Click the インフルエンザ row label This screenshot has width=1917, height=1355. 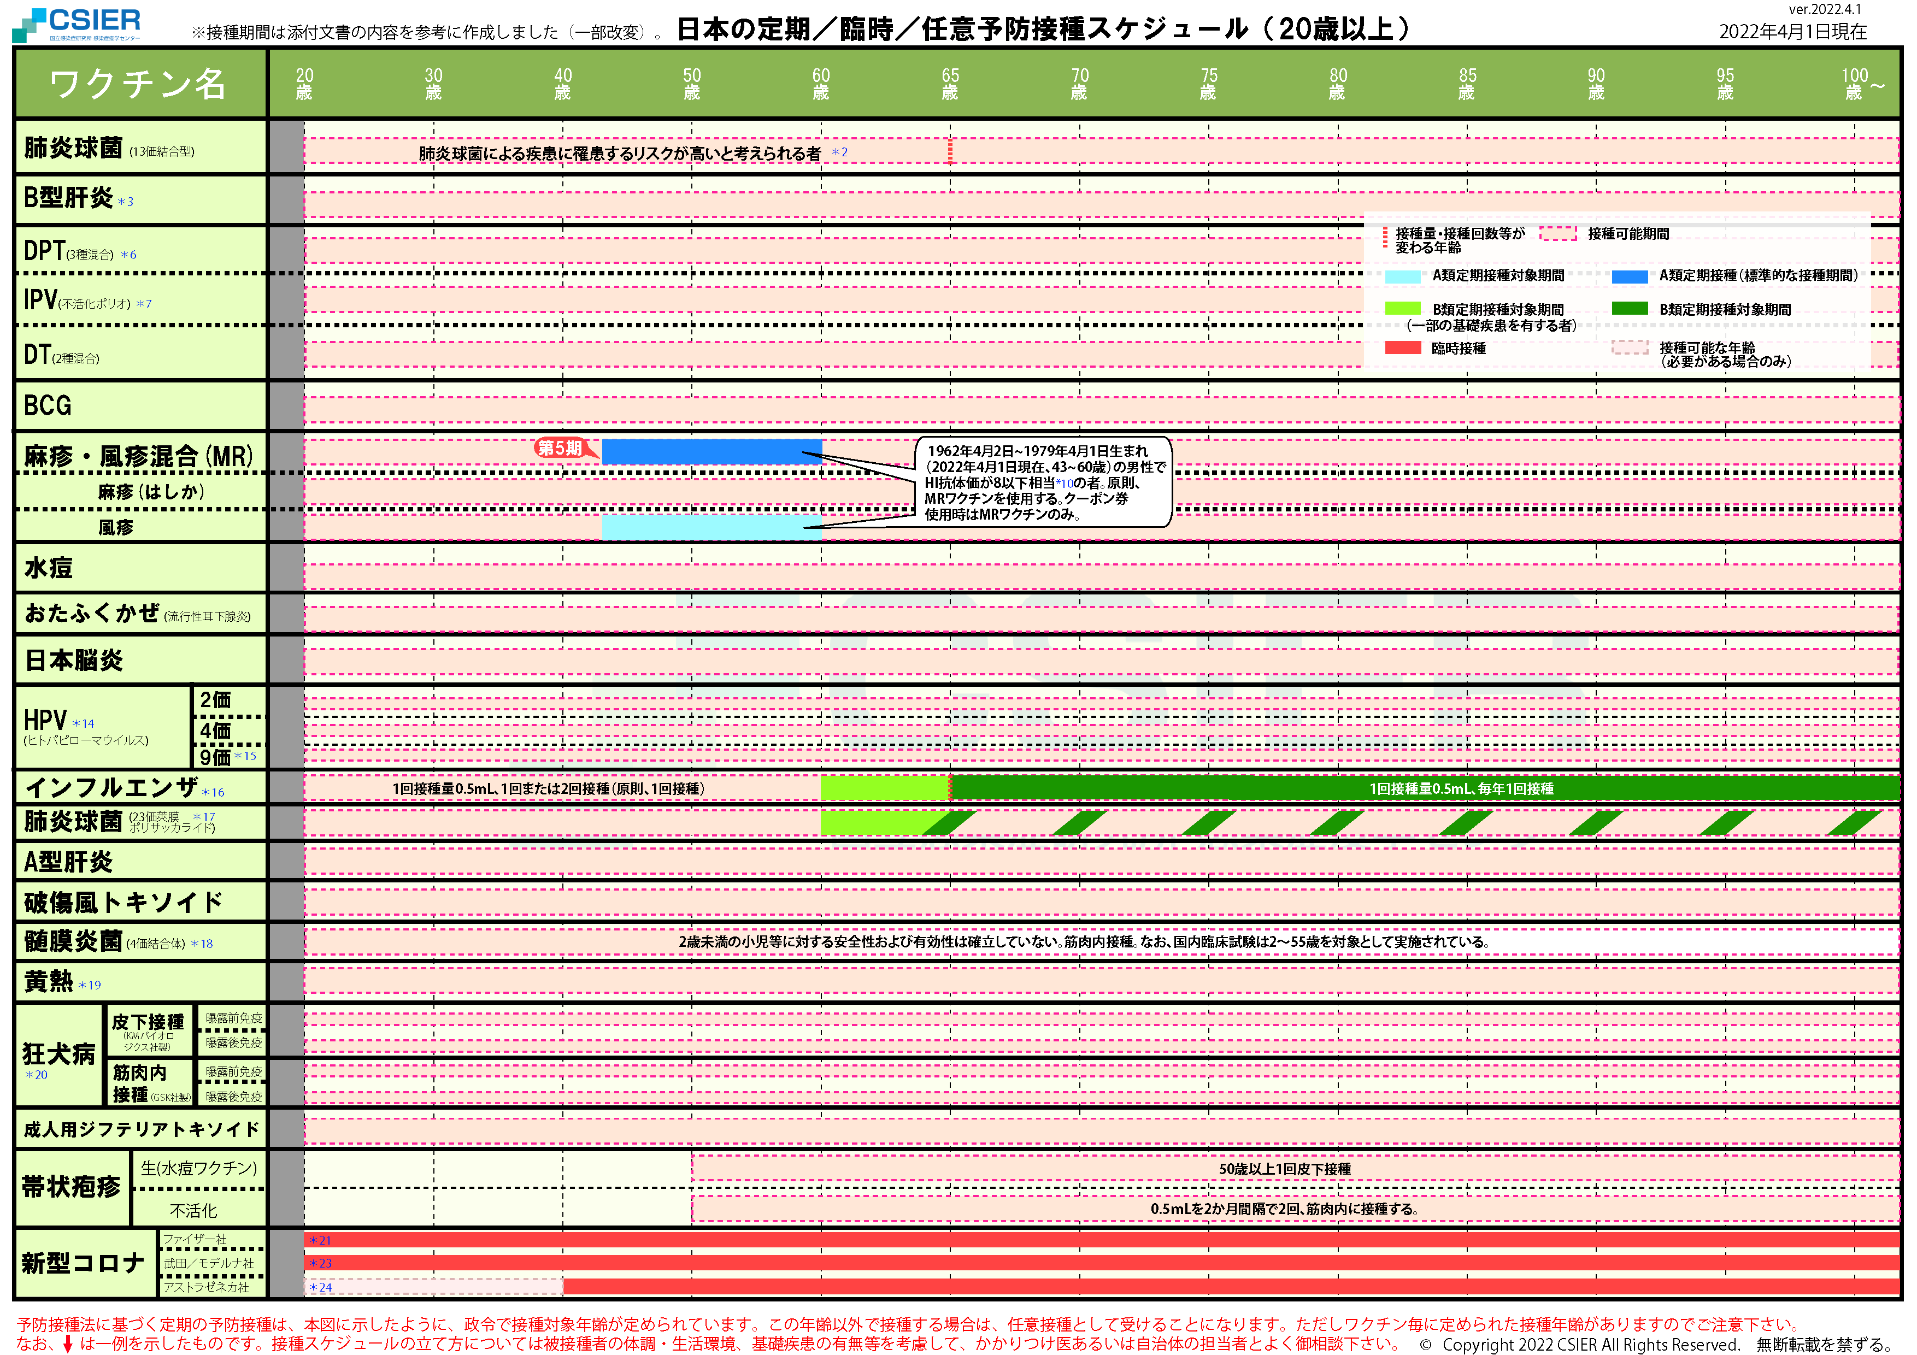coord(113,786)
